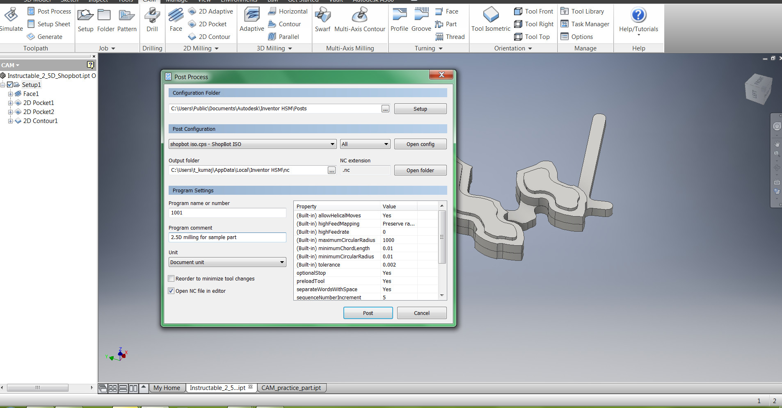This screenshot has height=408, width=782.
Task: Click Open config button
Action: pyautogui.click(x=420, y=144)
